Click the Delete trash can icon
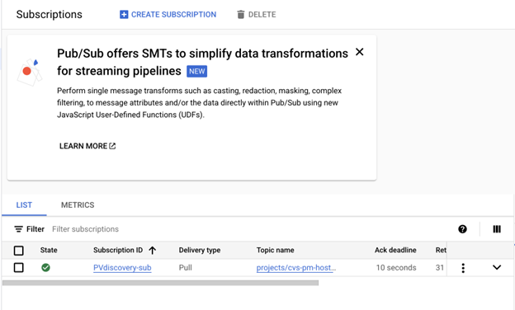This screenshot has width=515, height=310. click(241, 15)
